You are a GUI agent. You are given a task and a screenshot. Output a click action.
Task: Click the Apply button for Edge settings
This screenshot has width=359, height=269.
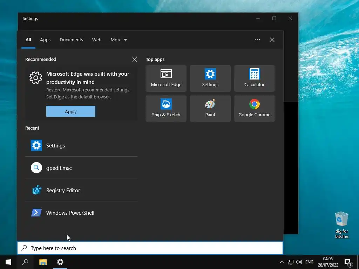tap(71, 111)
